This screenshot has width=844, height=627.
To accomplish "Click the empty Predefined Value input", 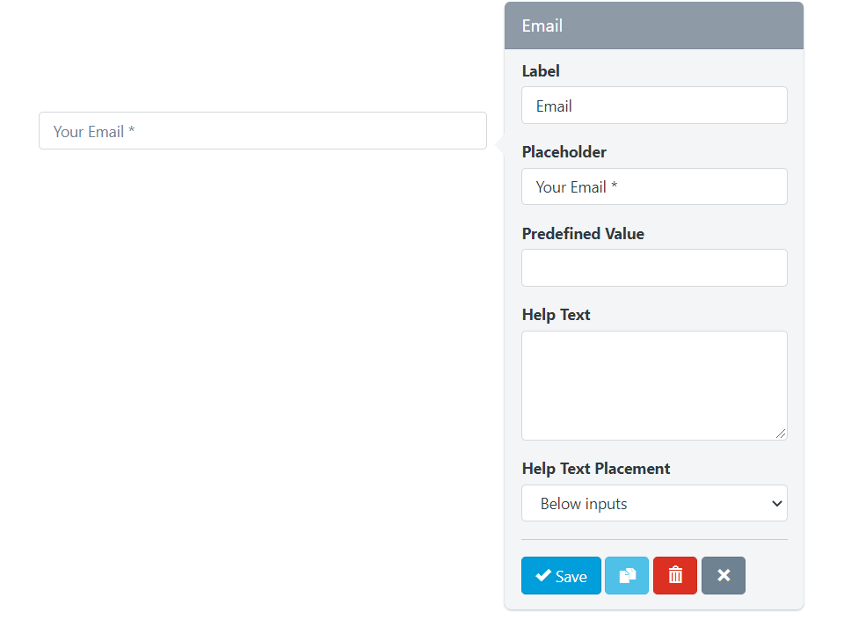I will point(654,267).
